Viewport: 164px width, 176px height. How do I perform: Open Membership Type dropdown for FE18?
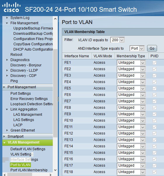pyautogui.click(x=131, y=172)
